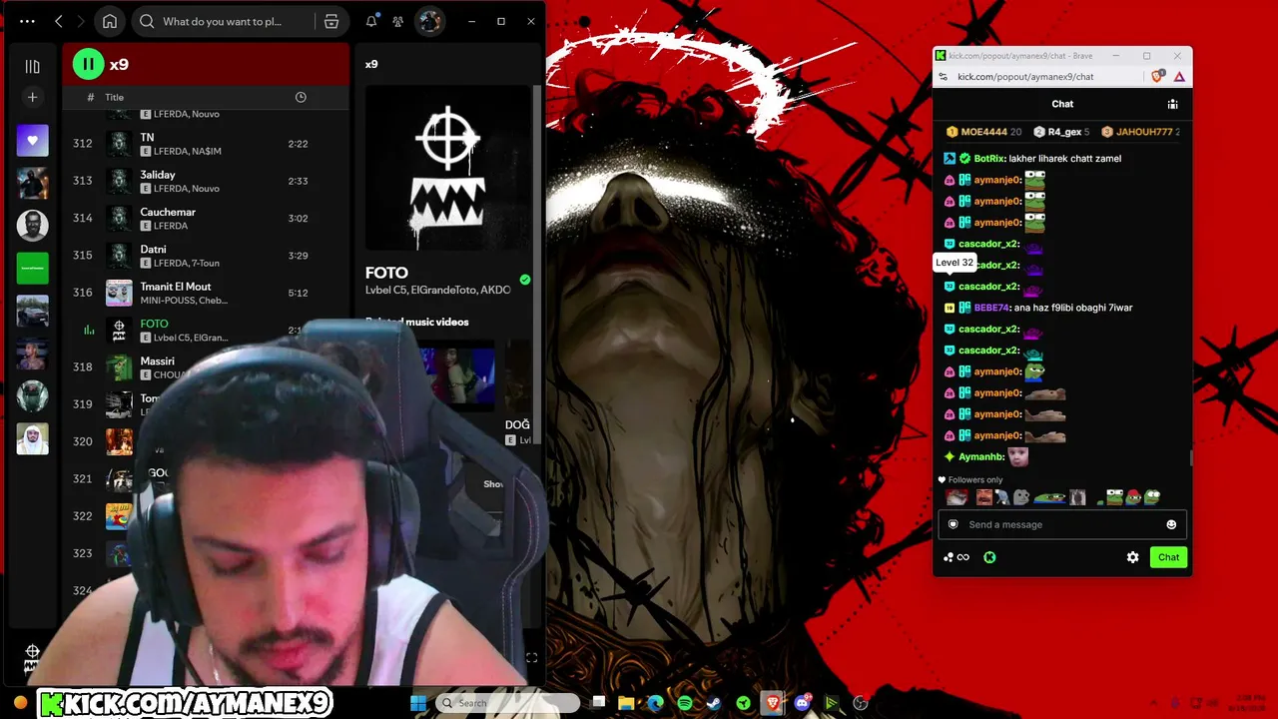Open chat identity badge icon

(x=953, y=524)
